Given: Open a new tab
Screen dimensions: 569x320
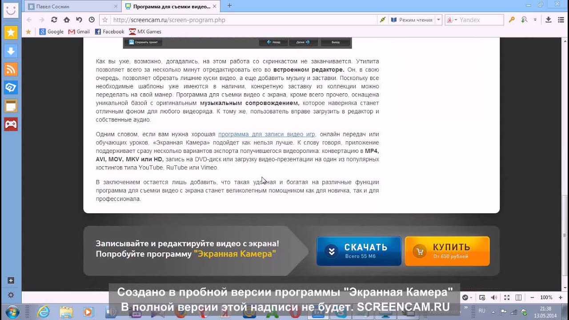Looking at the screenshot, I should (229, 6).
